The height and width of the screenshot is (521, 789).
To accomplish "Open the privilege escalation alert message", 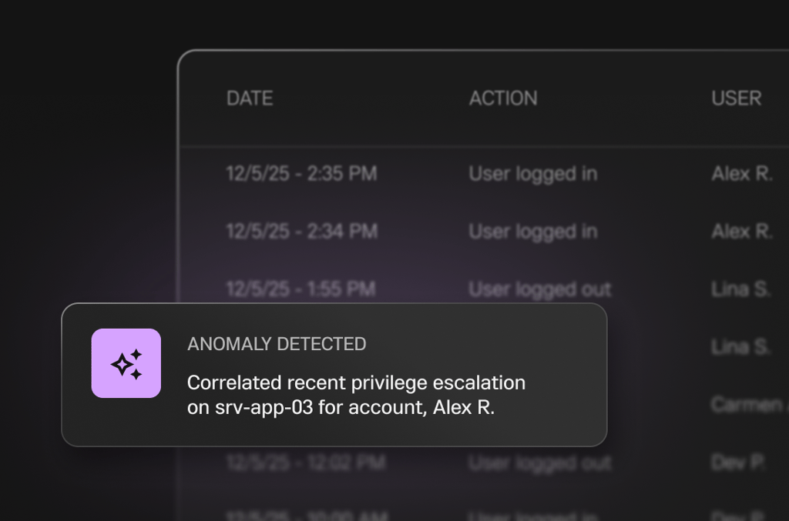I will click(x=356, y=395).
